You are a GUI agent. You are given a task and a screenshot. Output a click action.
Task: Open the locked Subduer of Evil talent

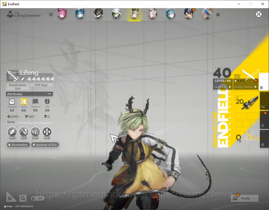tap(45, 145)
